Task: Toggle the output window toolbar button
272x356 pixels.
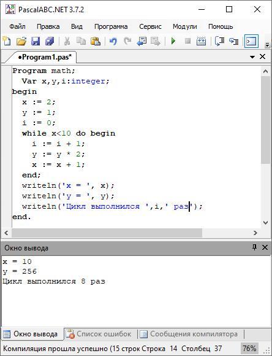Action: [251, 41]
